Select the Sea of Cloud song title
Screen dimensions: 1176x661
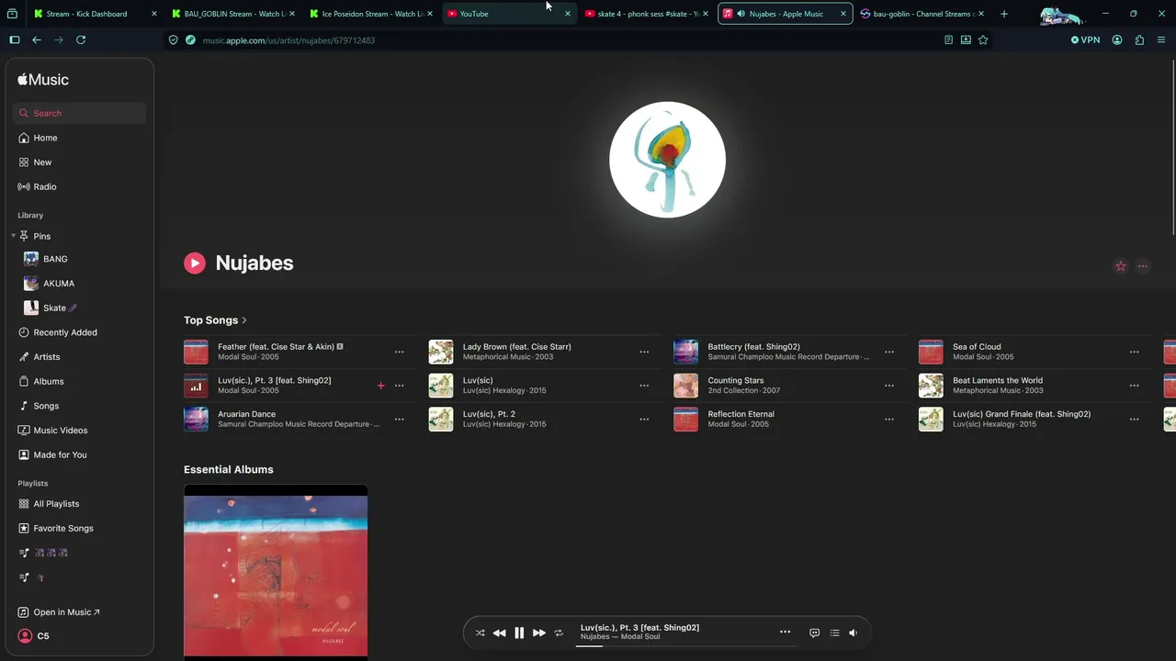pyautogui.click(x=977, y=347)
